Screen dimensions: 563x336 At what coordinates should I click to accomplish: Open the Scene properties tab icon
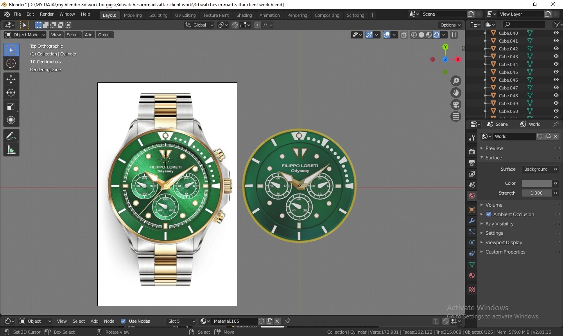[472, 184]
